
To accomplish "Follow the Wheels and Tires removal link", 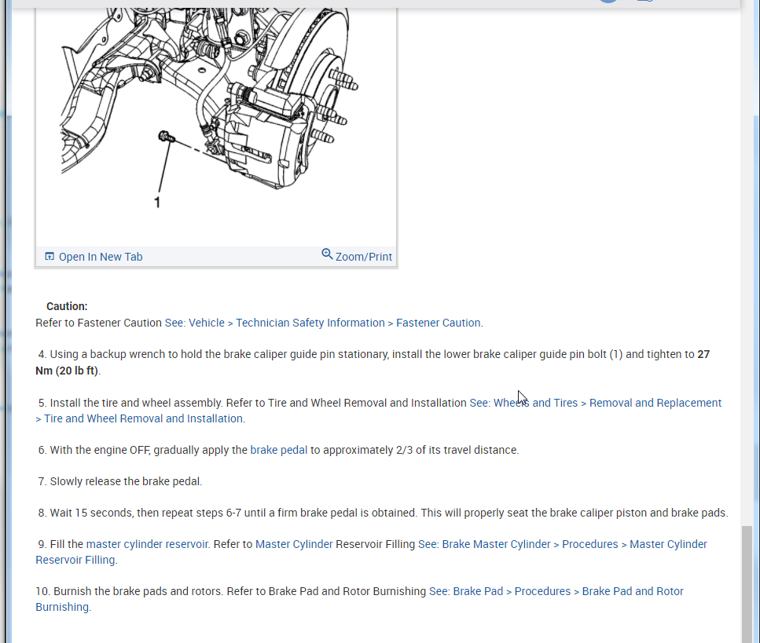I will tap(595, 403).
